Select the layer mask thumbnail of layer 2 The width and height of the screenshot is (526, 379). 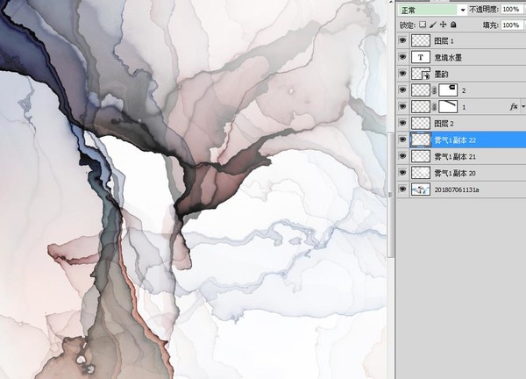coord(448,90)
